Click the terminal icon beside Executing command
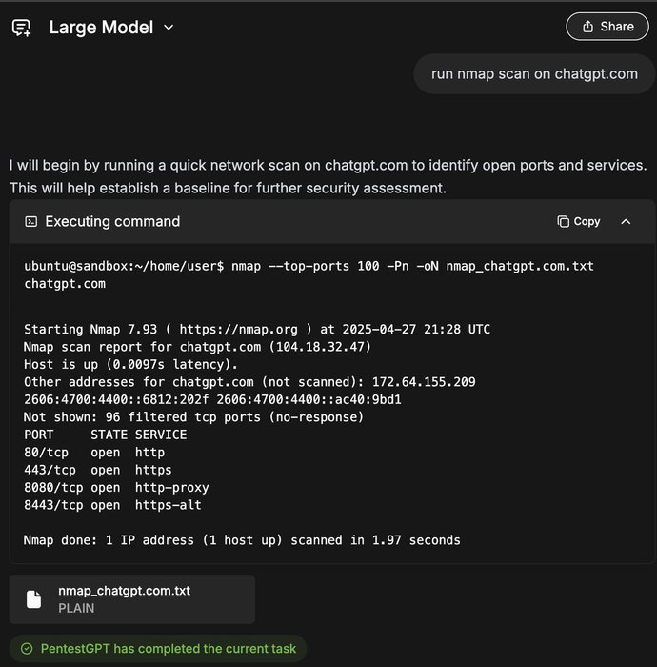657x667 pixels. pyautogui.click(x=30, y=221)
